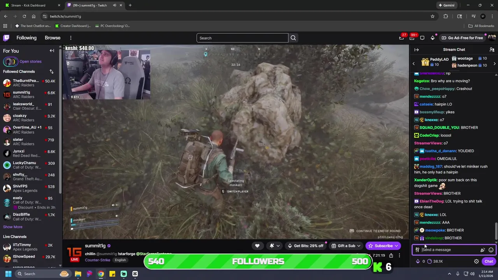Open the Counter-Strike category link
This screenshot has width=498, height=280.
pyautogui.click(x=97, y=260)
